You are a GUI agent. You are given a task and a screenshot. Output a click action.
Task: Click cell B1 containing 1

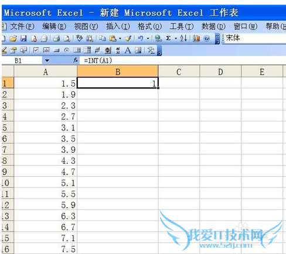point(118,83)
